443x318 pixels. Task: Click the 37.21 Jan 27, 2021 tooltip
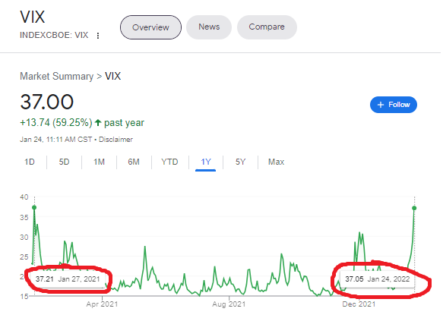[x=68, y=279]
